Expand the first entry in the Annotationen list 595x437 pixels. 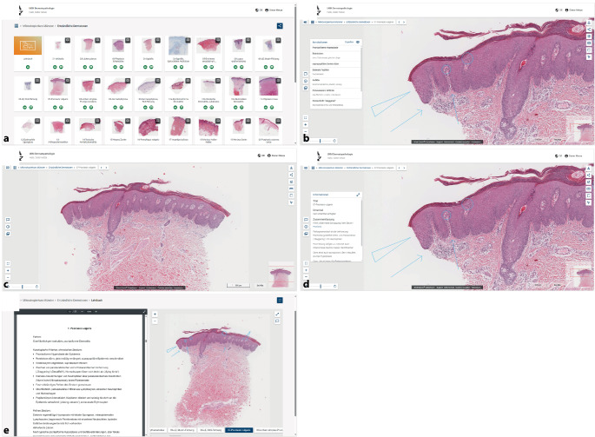(334, 50)
